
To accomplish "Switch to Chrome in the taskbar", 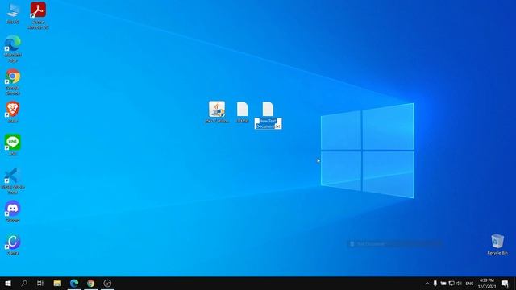I will click(x=91, y=283).
